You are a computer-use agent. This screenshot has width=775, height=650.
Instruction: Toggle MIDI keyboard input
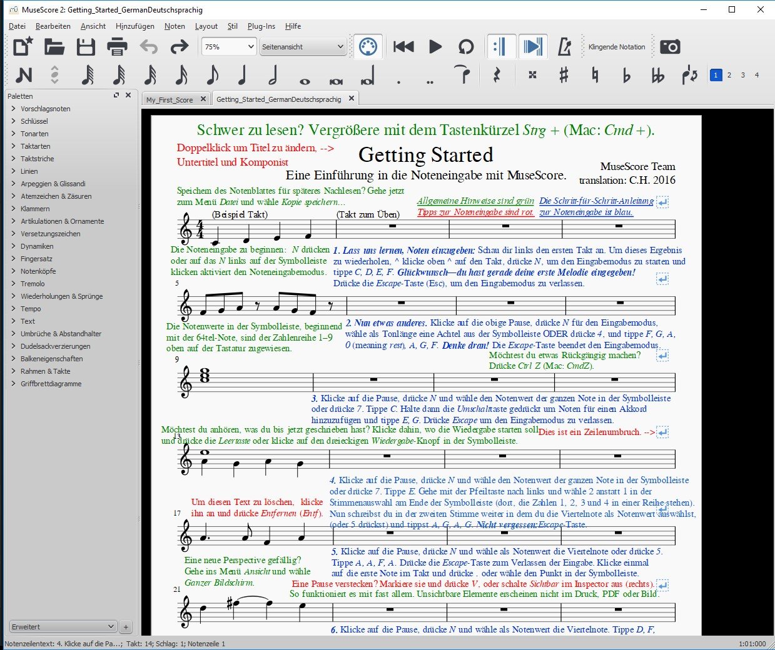[368, 46]
